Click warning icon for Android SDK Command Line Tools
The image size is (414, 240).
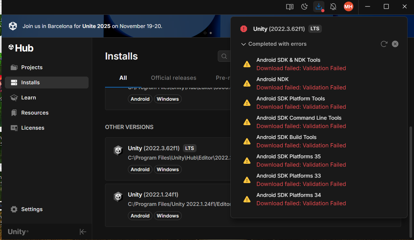coord(247,122)
